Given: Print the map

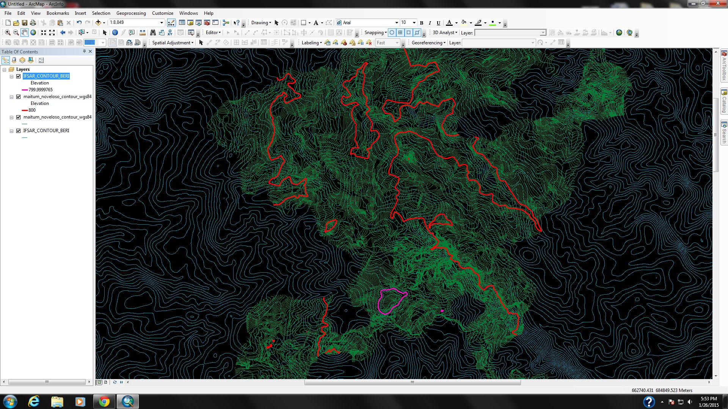Looking at the screenshot, I should (33, 23).
